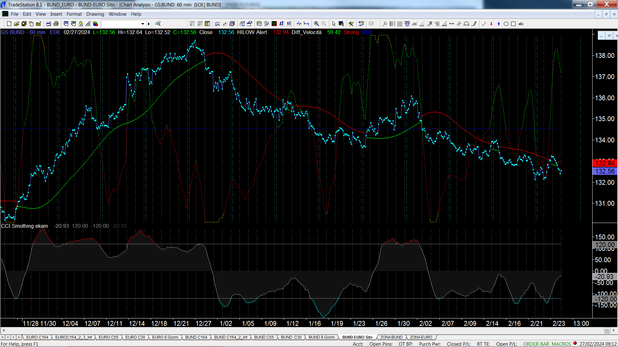Switch to the EUROC164_2_3_Int tab
Viewport: 618px width, 347px height.
[73, 337]
